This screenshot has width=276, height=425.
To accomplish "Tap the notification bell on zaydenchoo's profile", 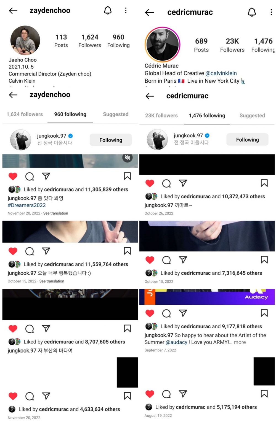I will tap(108, 10).
